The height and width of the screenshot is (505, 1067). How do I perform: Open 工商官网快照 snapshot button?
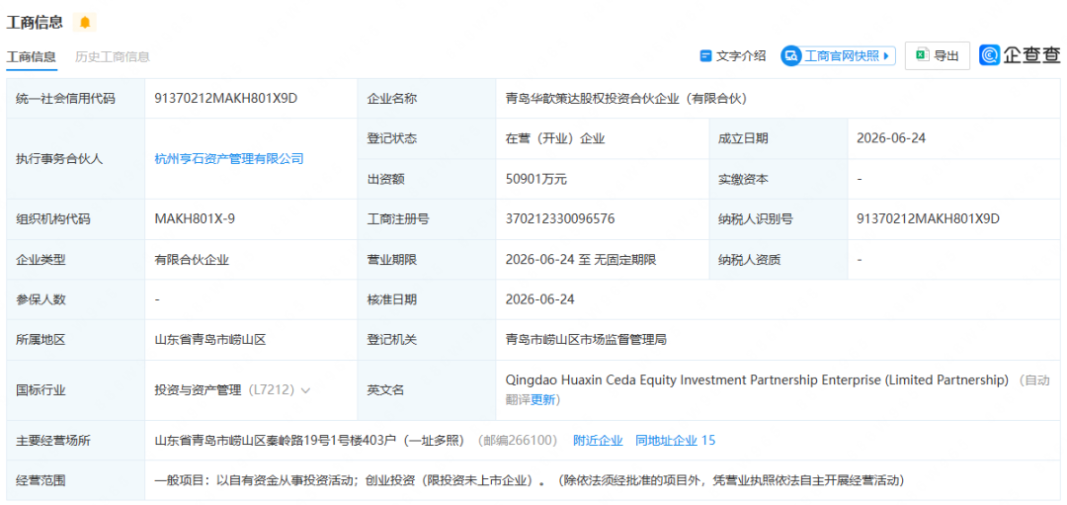point(838,55)
